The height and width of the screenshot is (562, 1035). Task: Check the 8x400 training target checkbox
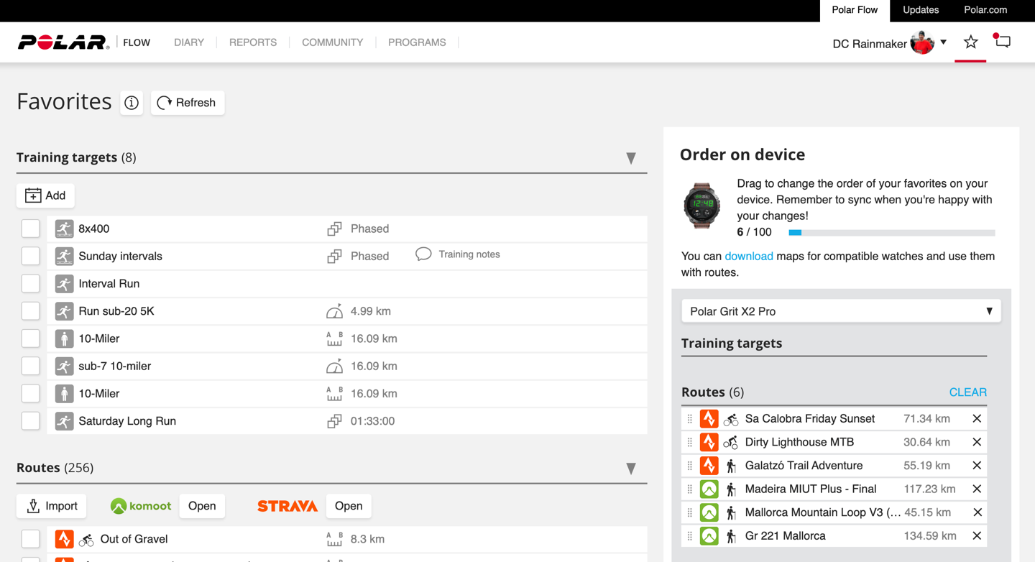30,229
